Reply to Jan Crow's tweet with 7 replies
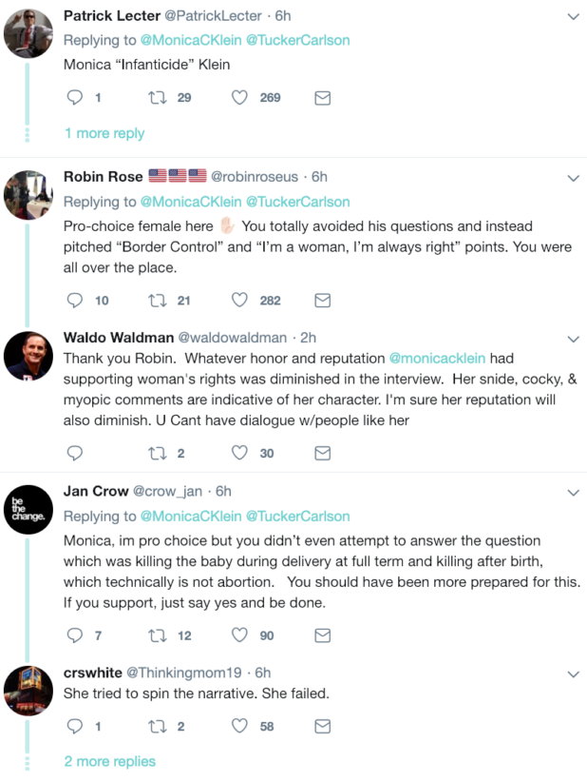Image resolution: width=587 pixels, height=781 pixels. [x=75, y=635]
